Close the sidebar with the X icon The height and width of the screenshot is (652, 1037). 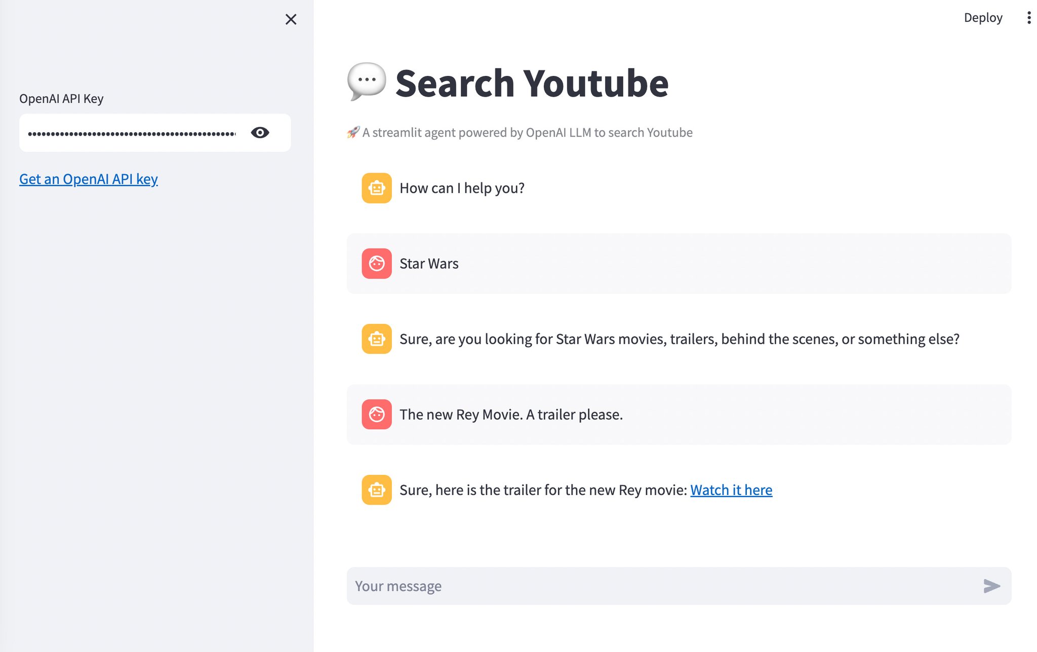pos(291,19)
